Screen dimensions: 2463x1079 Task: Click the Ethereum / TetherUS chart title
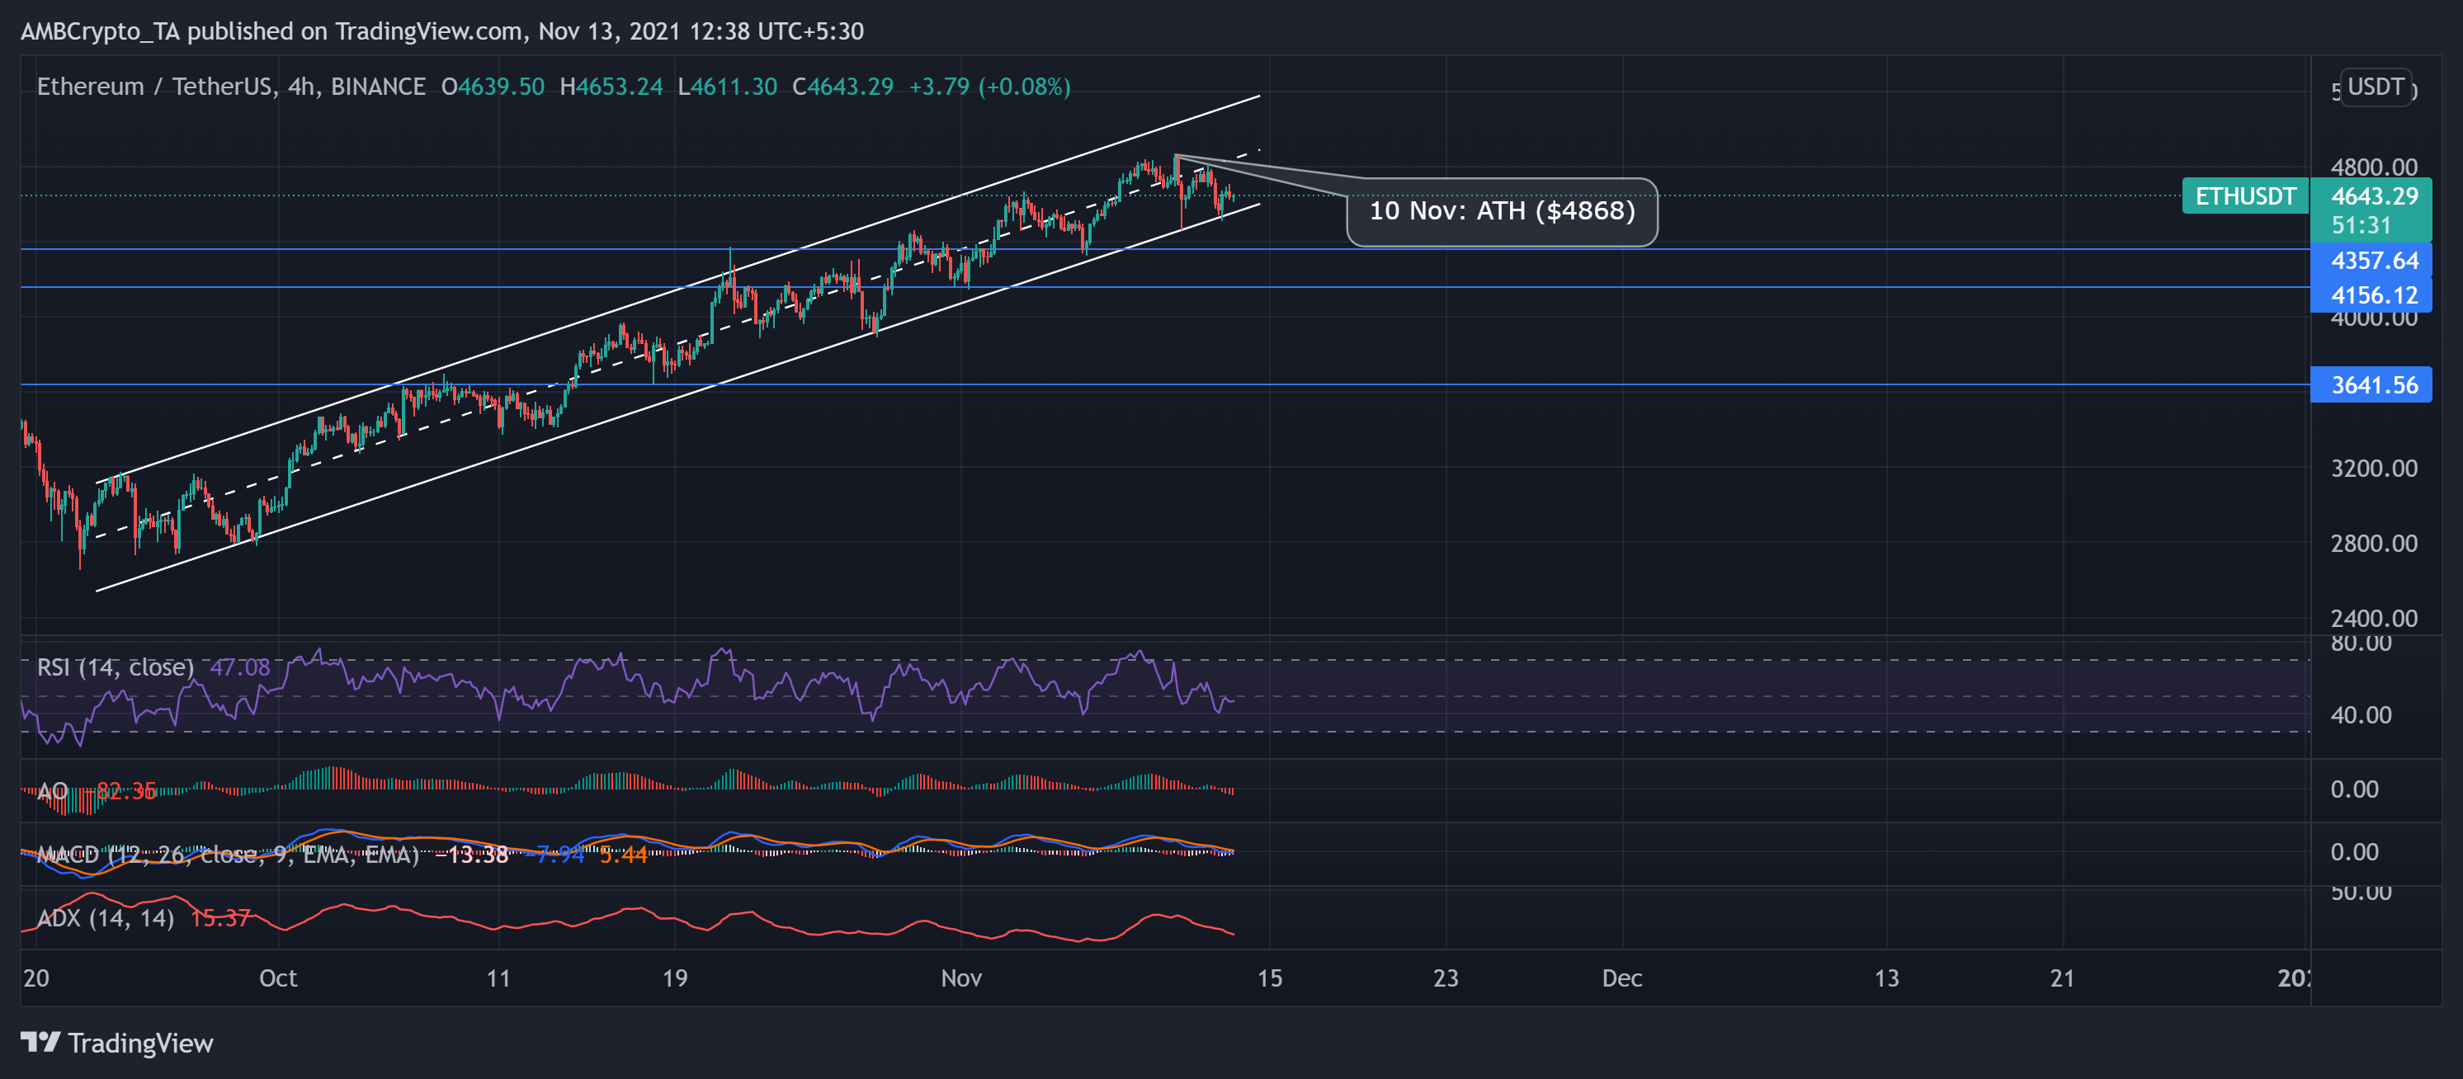pyautogui.click(x=230, y=87)
